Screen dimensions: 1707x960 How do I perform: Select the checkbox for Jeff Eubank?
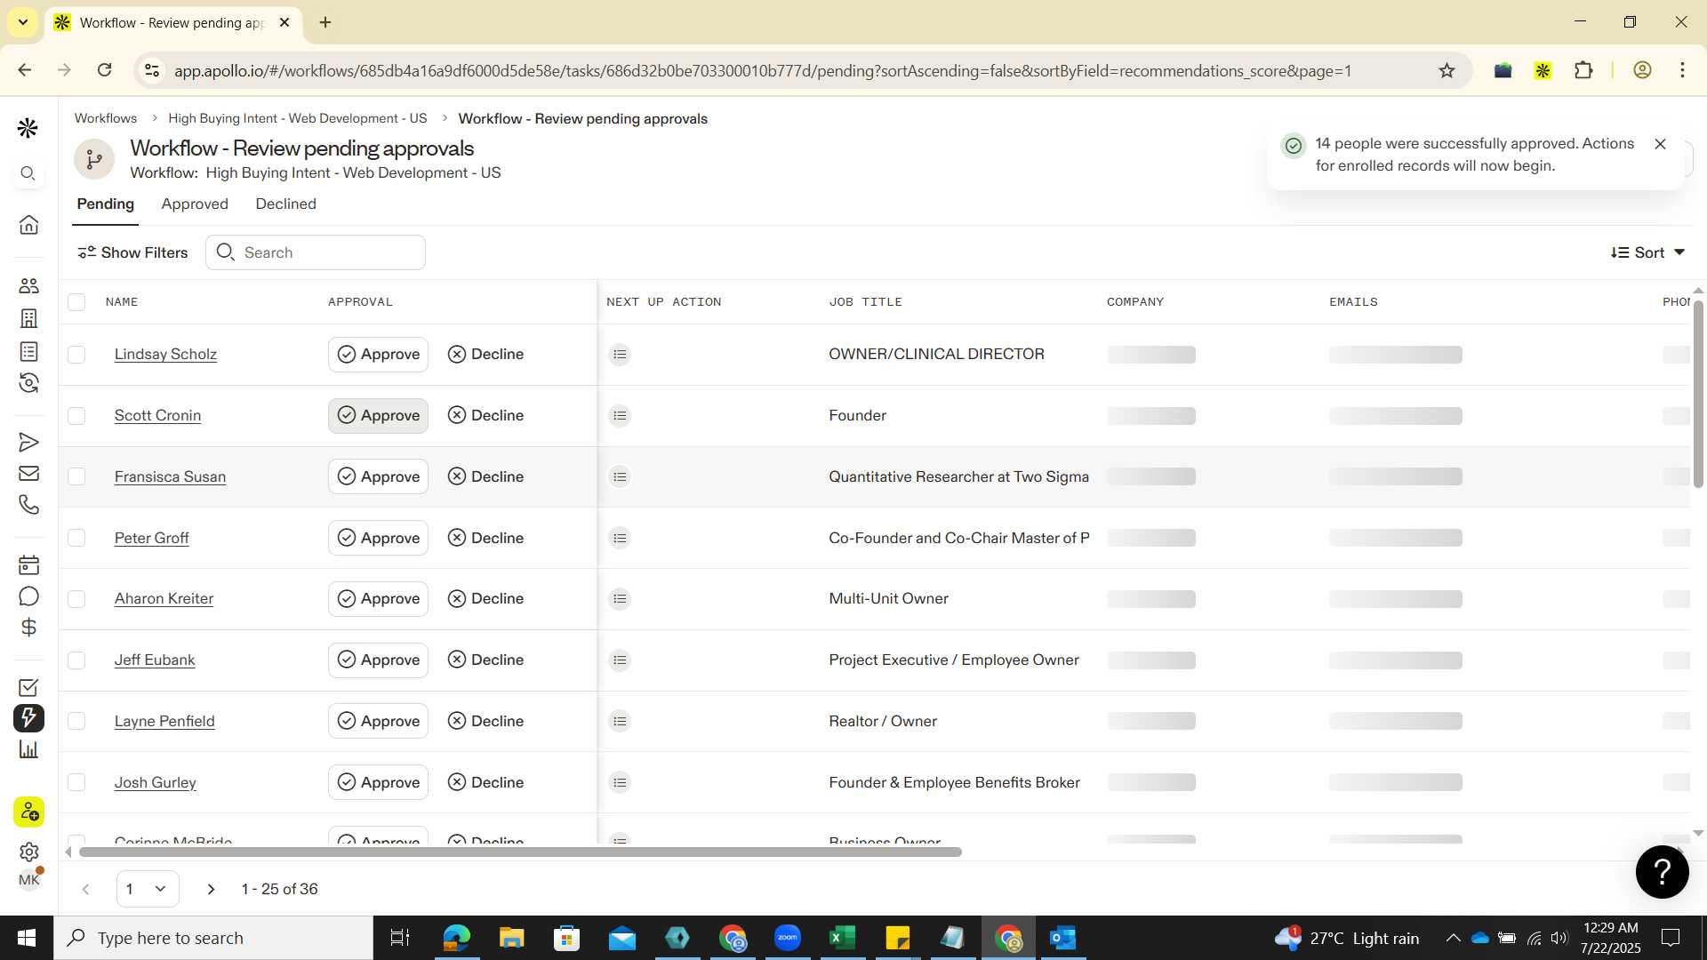tap(76, 660)
